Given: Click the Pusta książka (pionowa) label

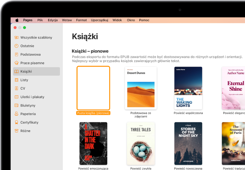Looking at the screenshot, I should 93,113.
